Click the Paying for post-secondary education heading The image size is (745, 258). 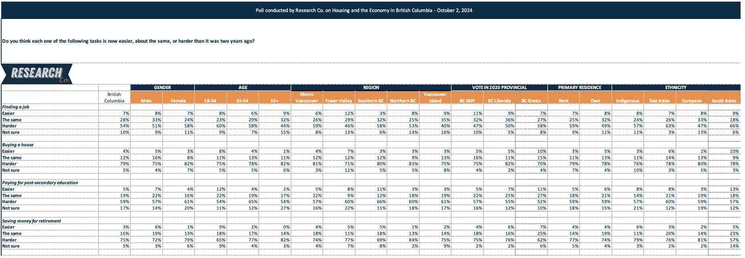(40, 183)
